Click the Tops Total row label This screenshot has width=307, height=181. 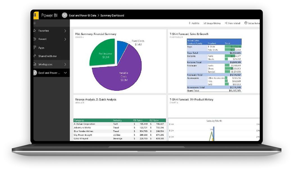click(x=193, y=53)
